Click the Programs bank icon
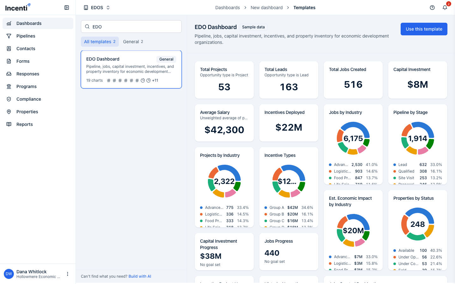This screenshot has width=455, height=284. pyautogui.click(x=9, y=86)
